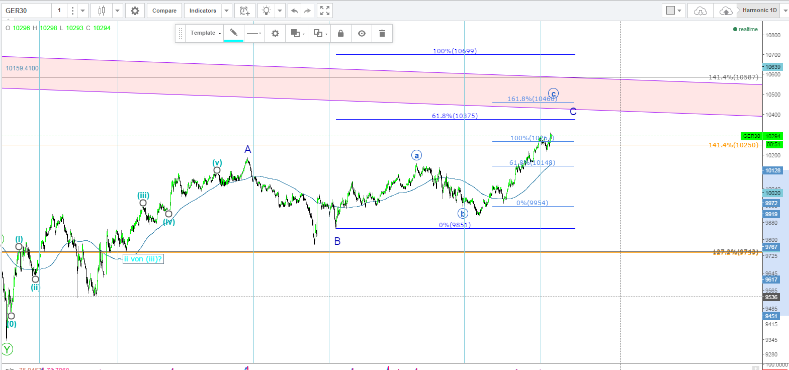Enter fullscreen mode
The height and width of the screenshot is (370, 789).
325,11
